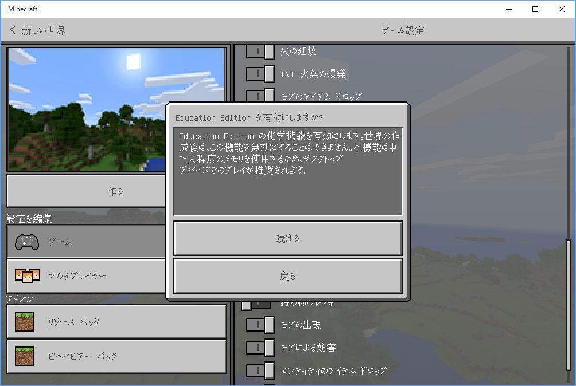Viewport: 576px width, 386px height.
Task: Open the ビヘイビアー パック tab
Action: (116, 356)
